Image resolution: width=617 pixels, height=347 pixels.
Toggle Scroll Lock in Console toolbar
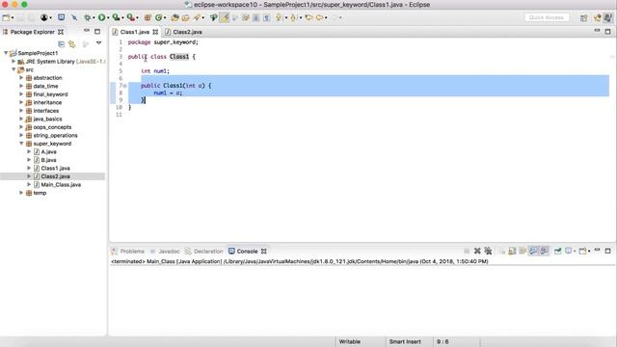tap(512, 251)
